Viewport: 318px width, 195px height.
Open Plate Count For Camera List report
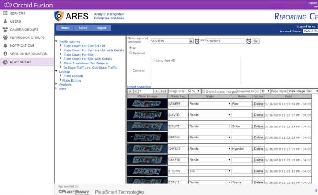[x=85, y=46]
